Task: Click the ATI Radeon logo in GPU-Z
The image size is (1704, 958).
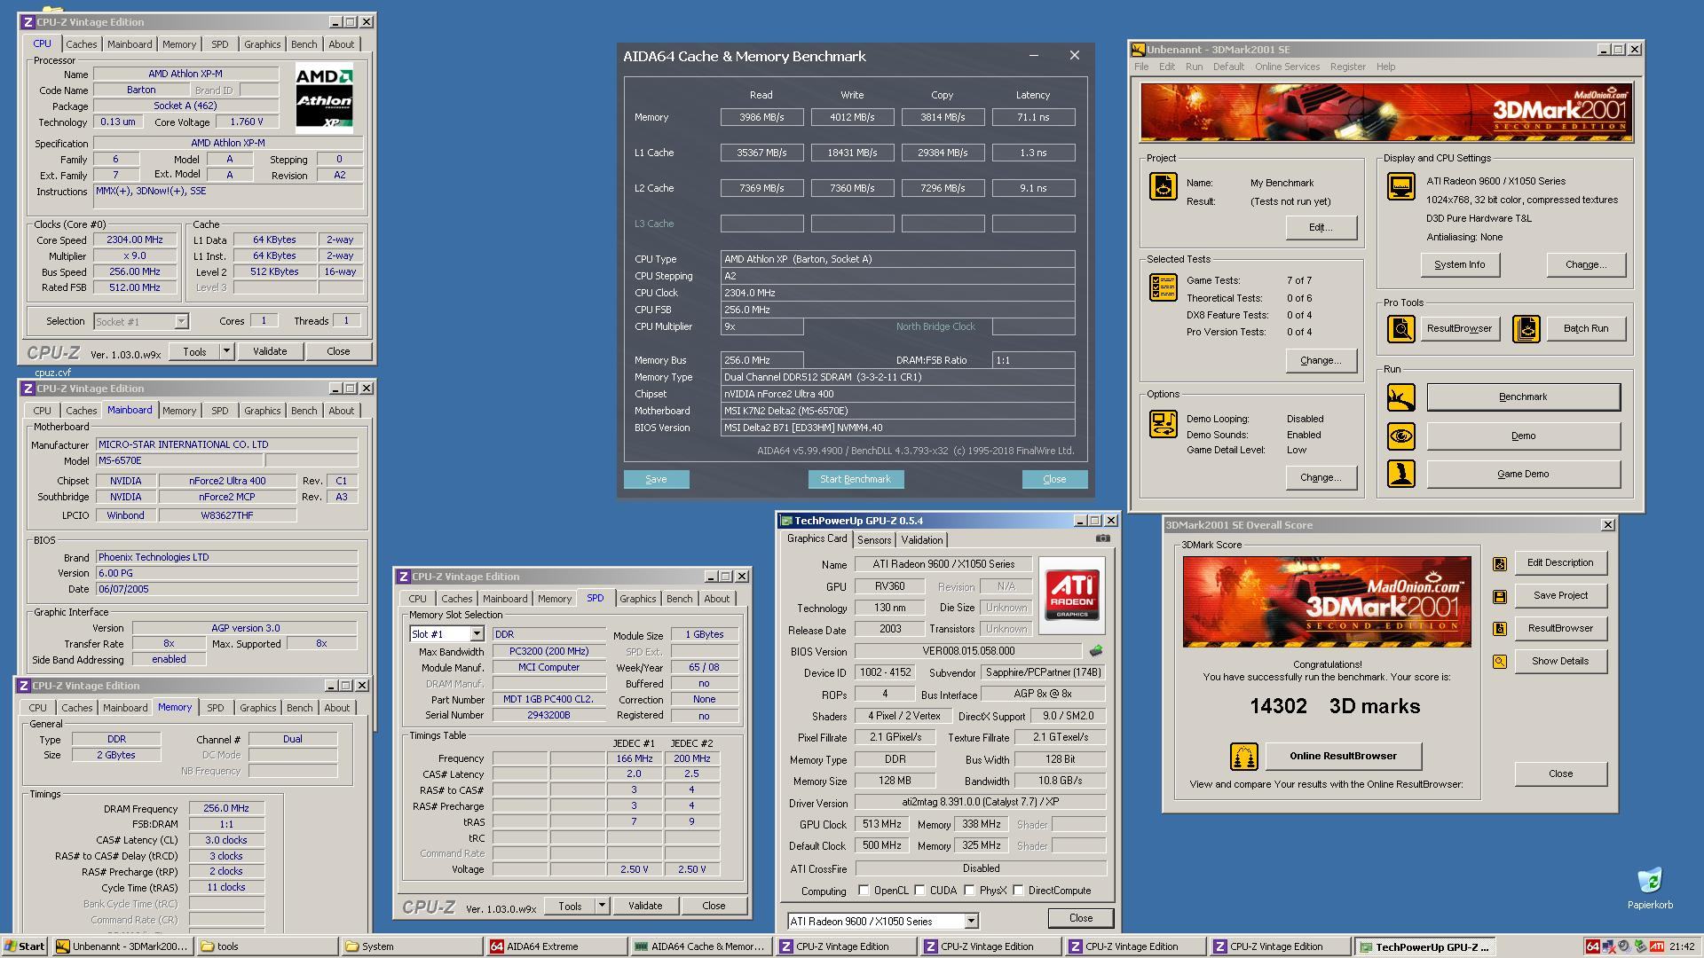Action: [x=1072, y=595]
